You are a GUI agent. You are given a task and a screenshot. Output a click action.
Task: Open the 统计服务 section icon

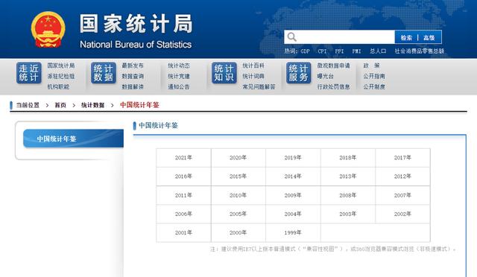coord(298,73)
